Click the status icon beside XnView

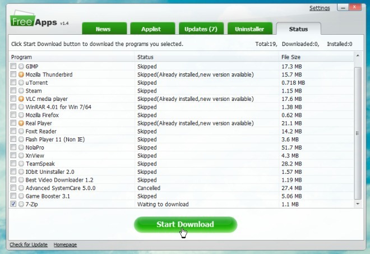pyautogui.click(x=21, y=155)
